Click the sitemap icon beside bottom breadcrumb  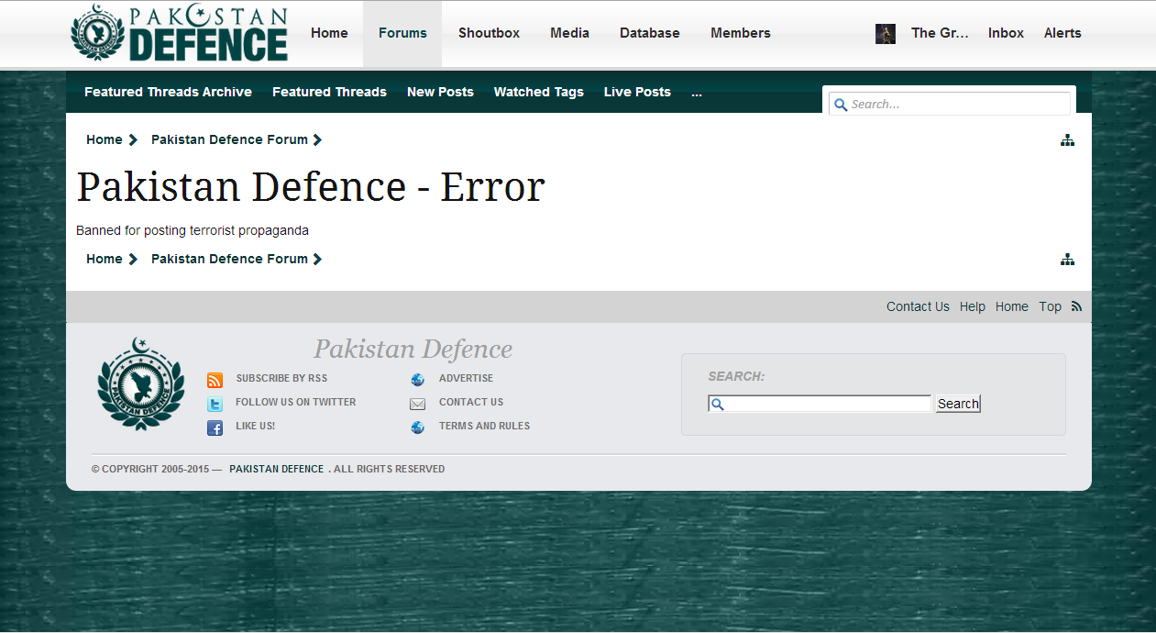tap(1067, 260)
